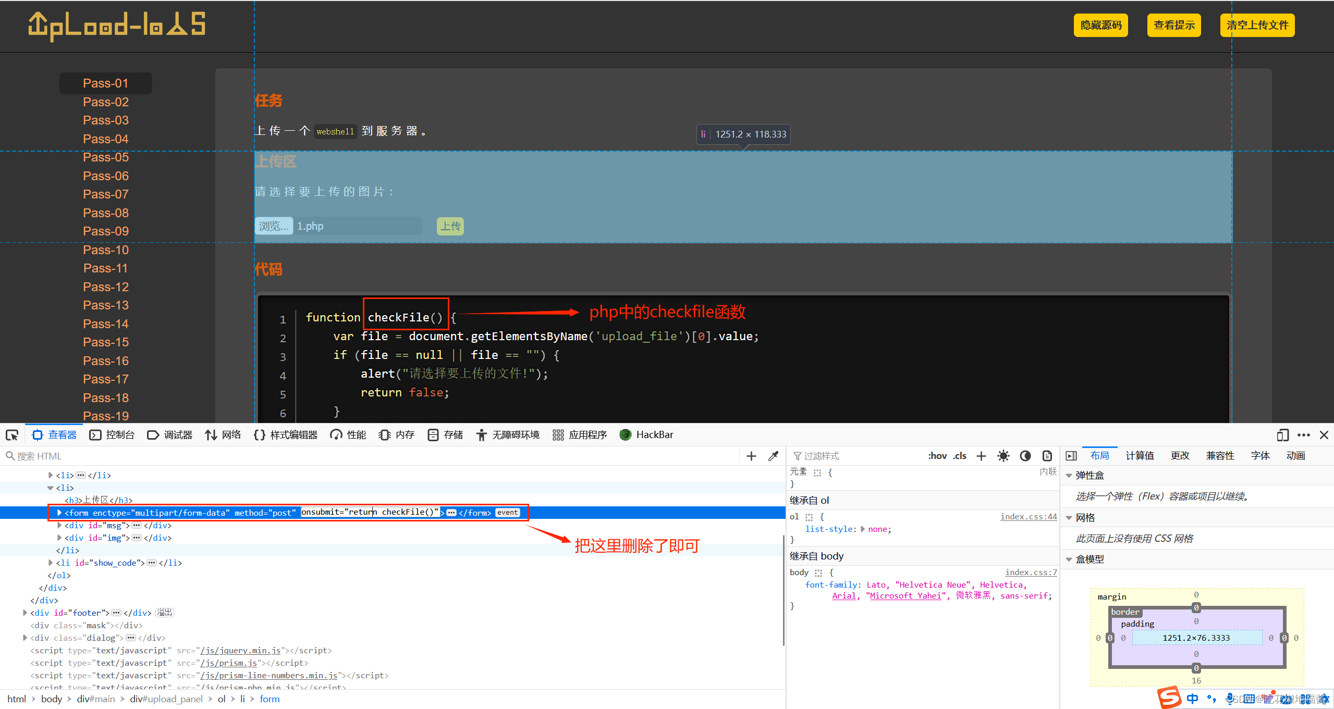Open the devtools more options menu

coord(1304,435)
